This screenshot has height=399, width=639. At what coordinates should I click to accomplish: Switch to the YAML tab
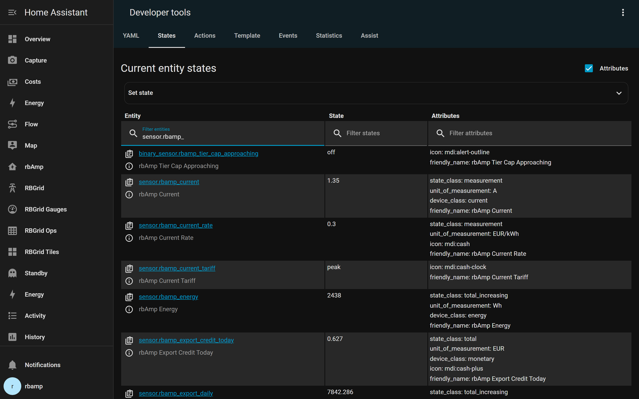(131, 36)
